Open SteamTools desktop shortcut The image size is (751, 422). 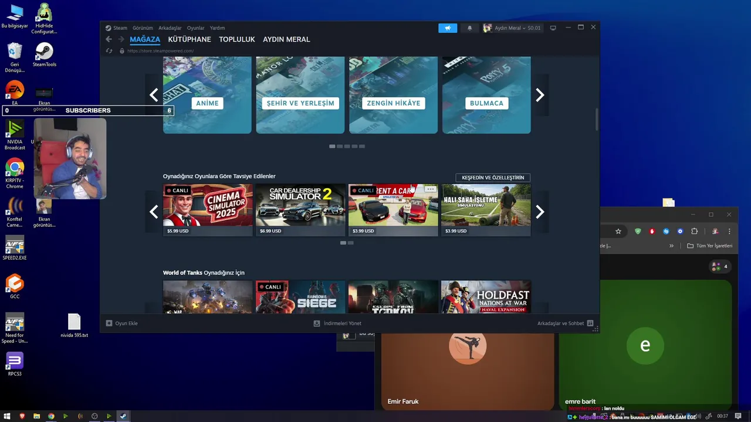[x=44, y=55]
